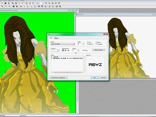The image size is (156, 117).
Task: Click the Copy icon left of Paste
Action: point(13,3)
